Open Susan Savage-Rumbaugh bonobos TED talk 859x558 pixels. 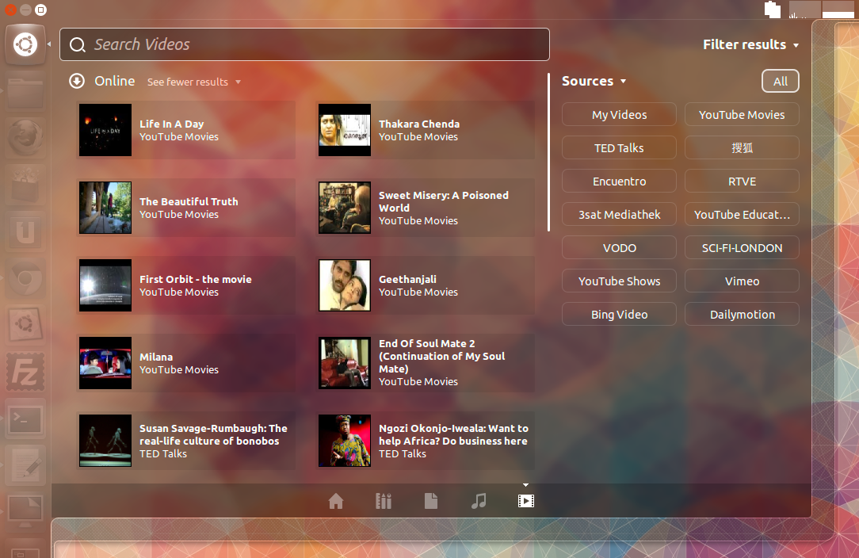pyautogui.click(x=185, y=441)
